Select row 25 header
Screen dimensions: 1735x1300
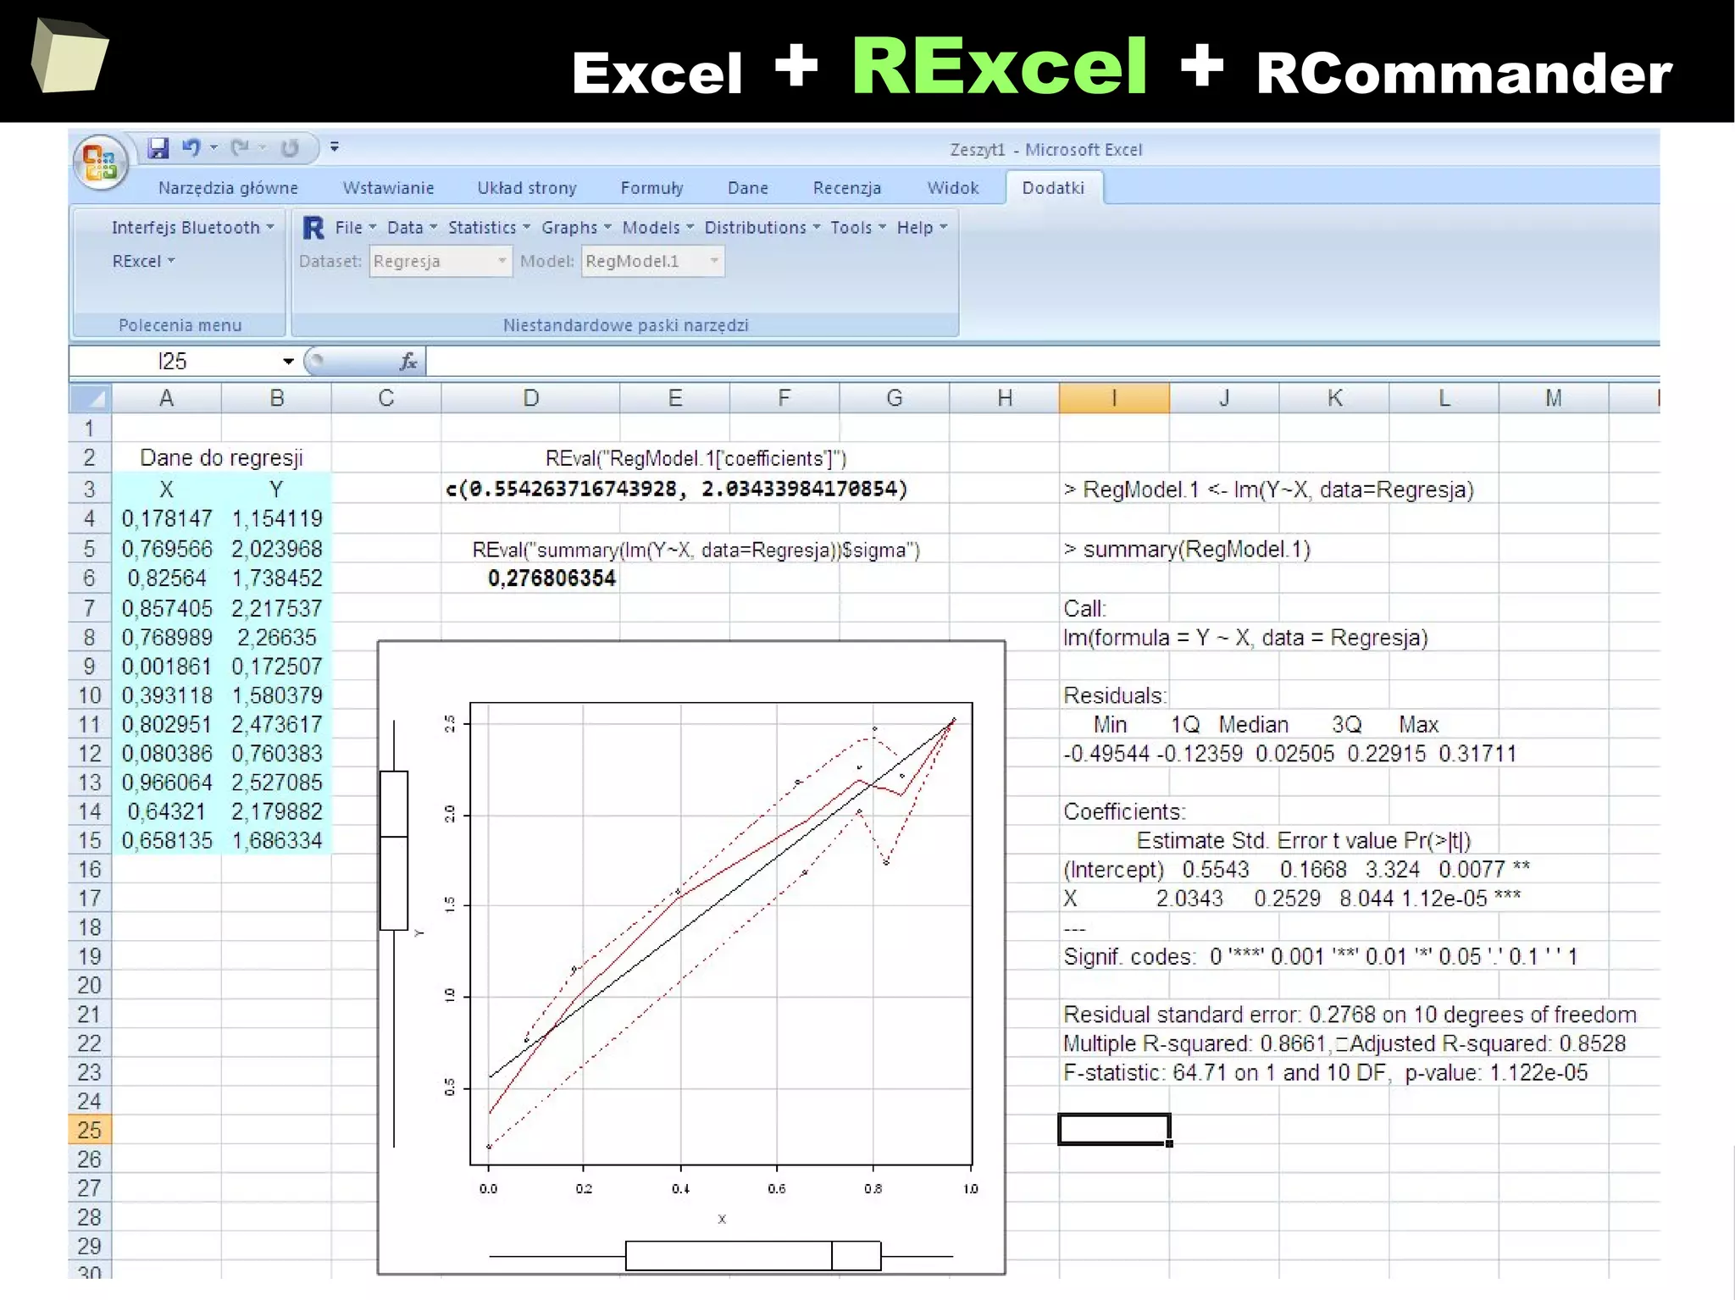[90, 1130]
